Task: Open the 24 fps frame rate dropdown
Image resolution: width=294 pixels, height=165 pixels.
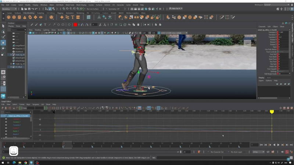Action: tap(258, 152)
